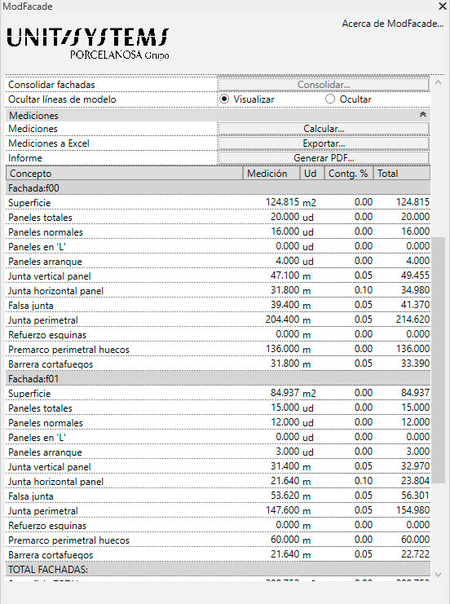Click Superficie measurement 84.937 in f01

[x=285, y=393]
